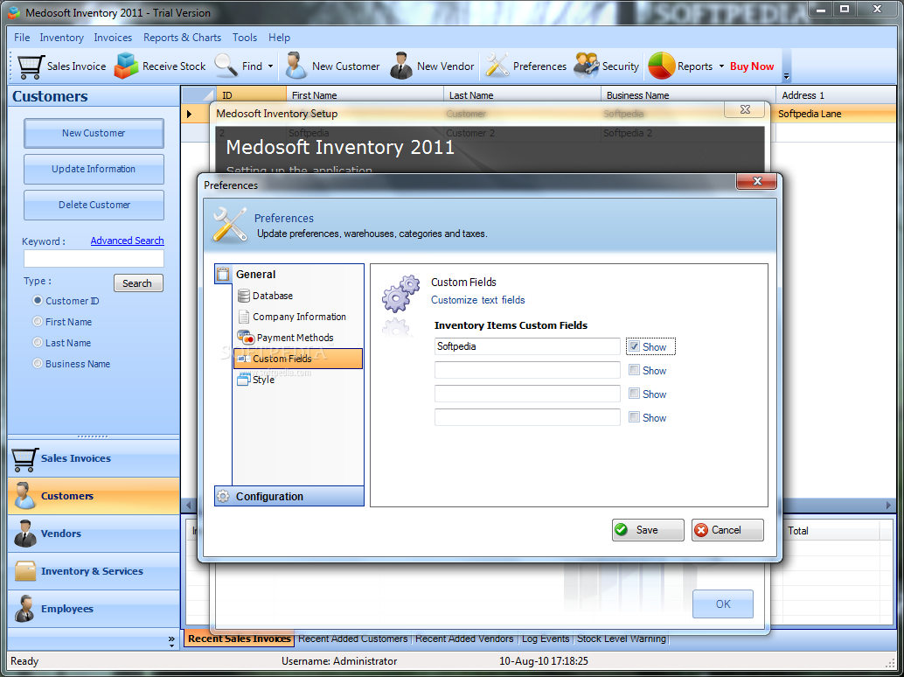The width and height of the screenshot is (904, 677).
Task: Click the Business Name column header
Action: [688, 95]
